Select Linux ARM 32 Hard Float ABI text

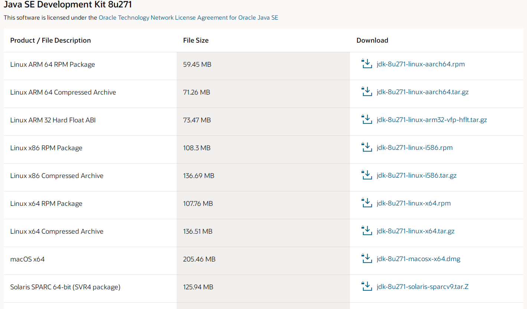click(x=53, y=120)
